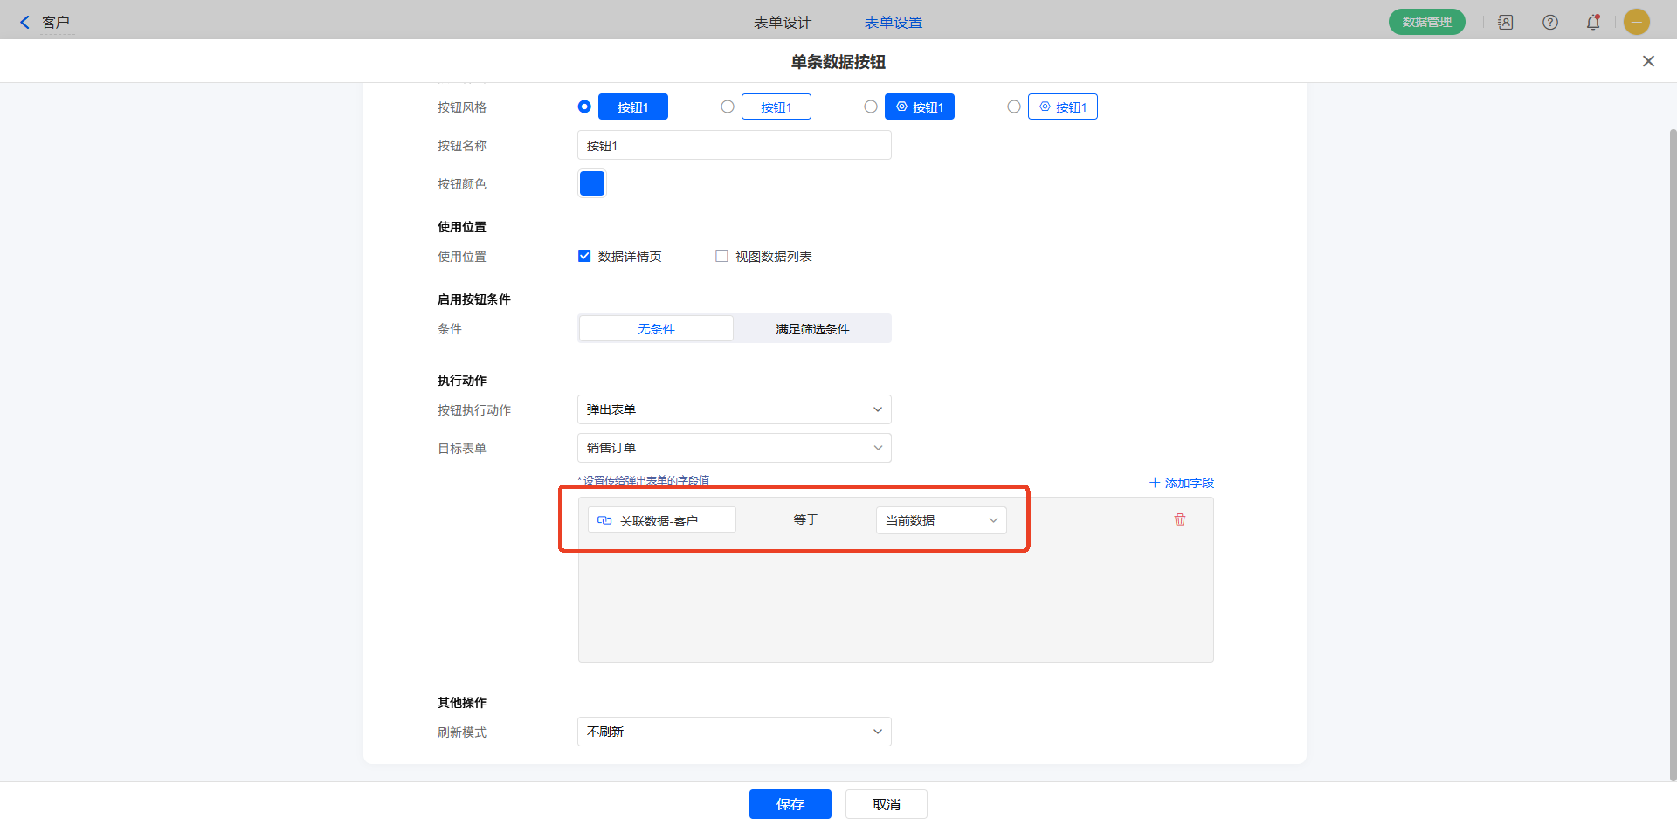The image size is (1677, 825).
Task: Open the user avatar menu
Action: pyautogui.click(x=1637, y=22)
